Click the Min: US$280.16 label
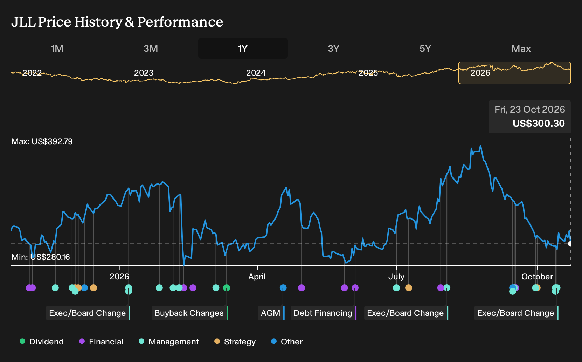Image resolution: width=582 pixels, height=362 pixels. pos(41,257)
